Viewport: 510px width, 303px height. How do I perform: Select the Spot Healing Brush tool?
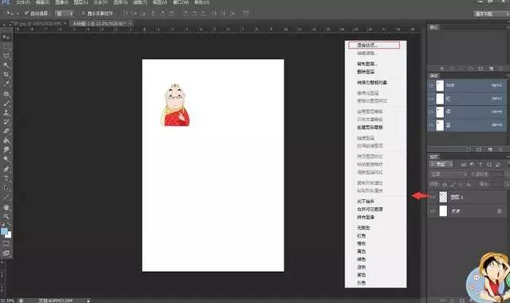tap(6, 94)
